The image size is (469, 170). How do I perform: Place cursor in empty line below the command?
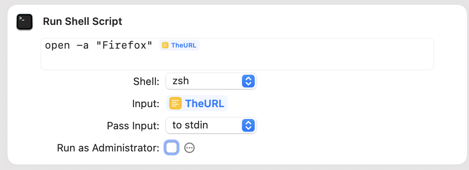(237, 61)
